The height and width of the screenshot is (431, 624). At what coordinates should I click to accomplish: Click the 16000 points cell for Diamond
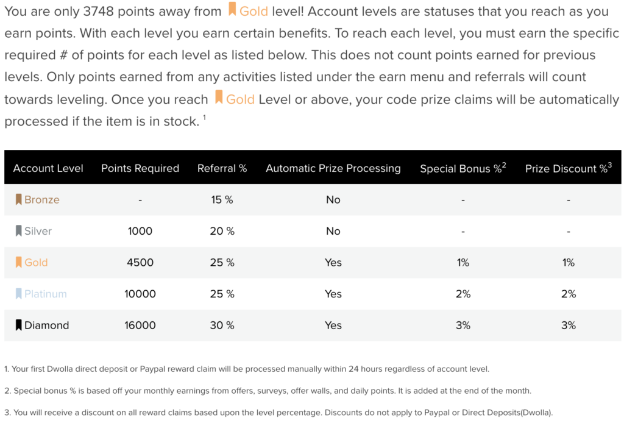coord(140,325)
